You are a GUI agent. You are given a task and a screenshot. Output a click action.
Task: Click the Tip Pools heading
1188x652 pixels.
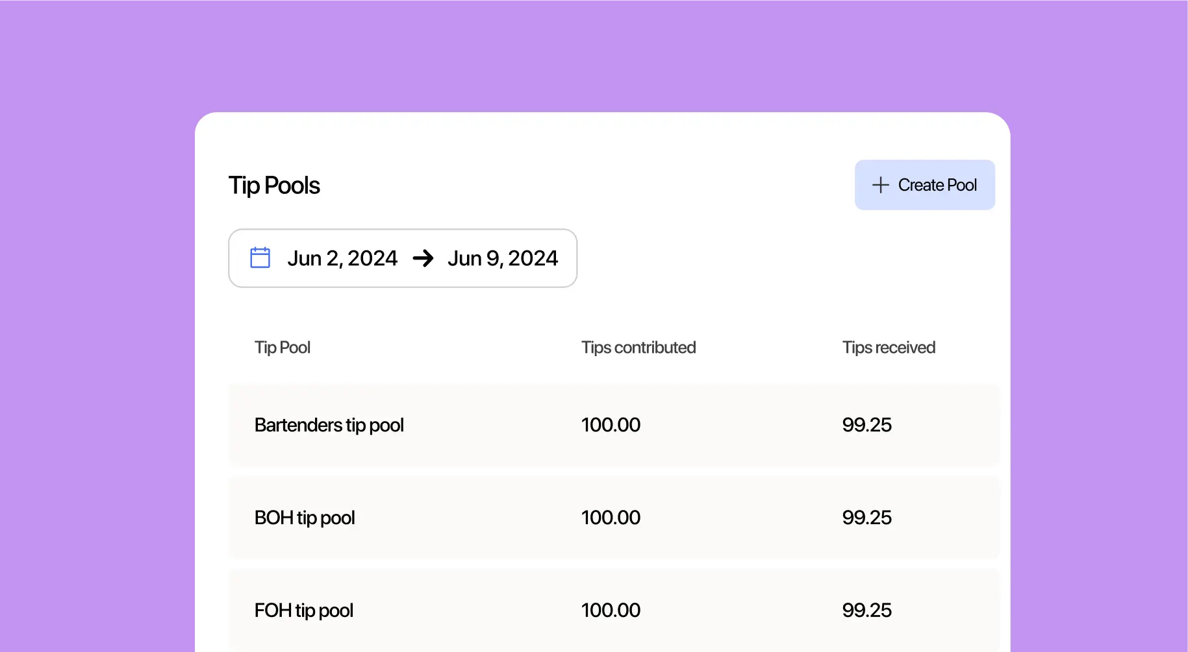click(x=274, y=186)
